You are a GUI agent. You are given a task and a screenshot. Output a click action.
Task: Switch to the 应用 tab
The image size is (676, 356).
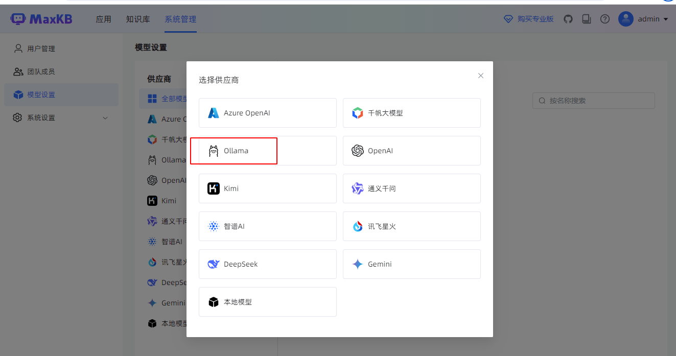click(x=104, y=19)
